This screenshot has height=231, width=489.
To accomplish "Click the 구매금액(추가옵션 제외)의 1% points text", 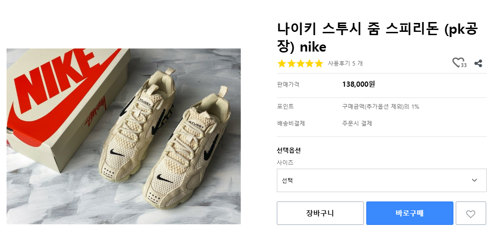I will tap(380, 106).
